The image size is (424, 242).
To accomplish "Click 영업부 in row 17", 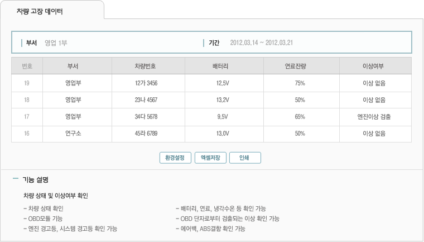I will tap(73, 116).
